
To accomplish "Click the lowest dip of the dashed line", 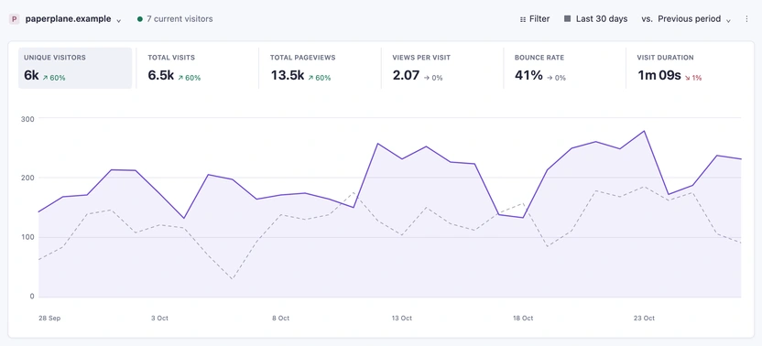I will pyautogui.click(x=233, y=279).
